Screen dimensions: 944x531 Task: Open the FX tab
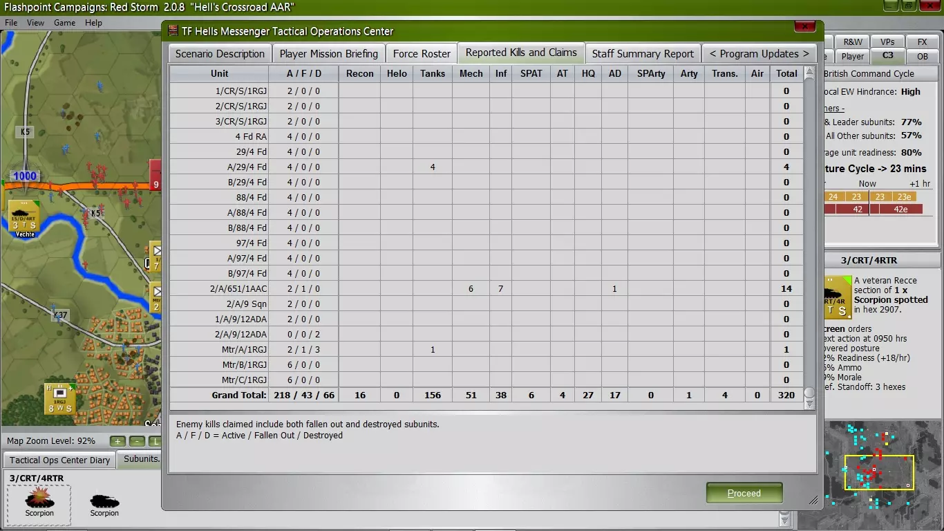click(x=923, y=42)
